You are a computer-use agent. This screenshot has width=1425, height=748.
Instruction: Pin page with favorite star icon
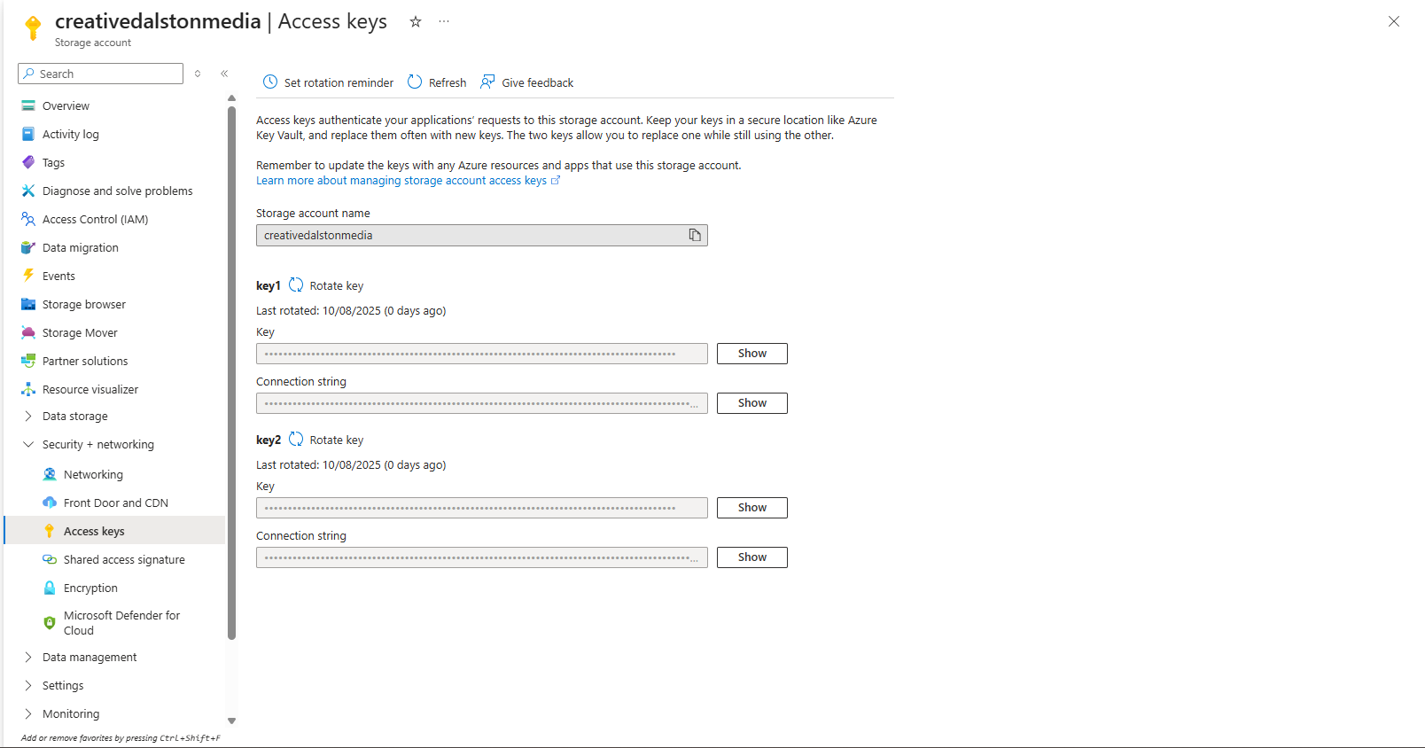tap(415, 21)
